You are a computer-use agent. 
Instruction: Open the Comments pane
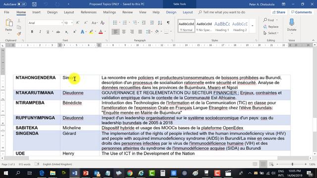(x=302, y=12)
